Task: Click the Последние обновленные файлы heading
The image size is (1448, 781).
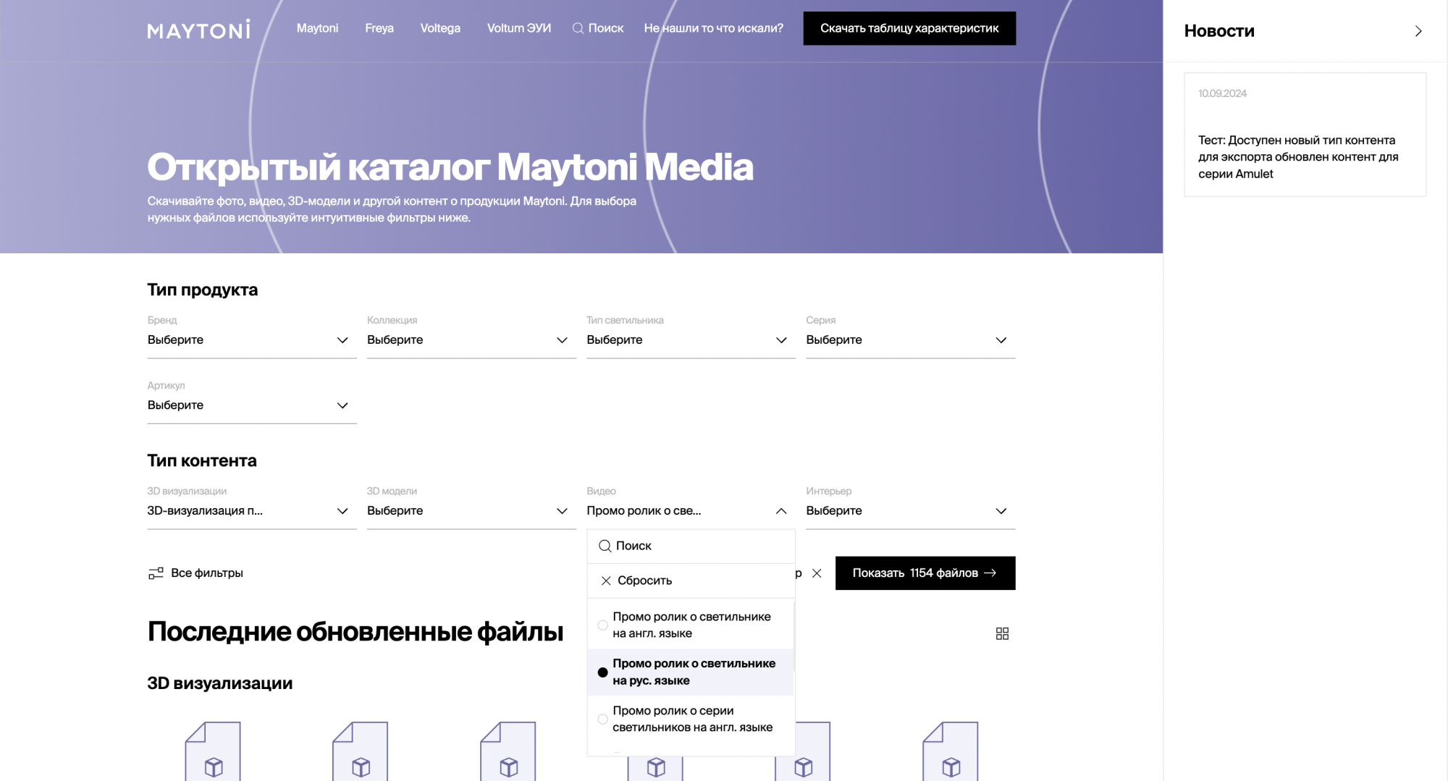Action: pos(355,632)
